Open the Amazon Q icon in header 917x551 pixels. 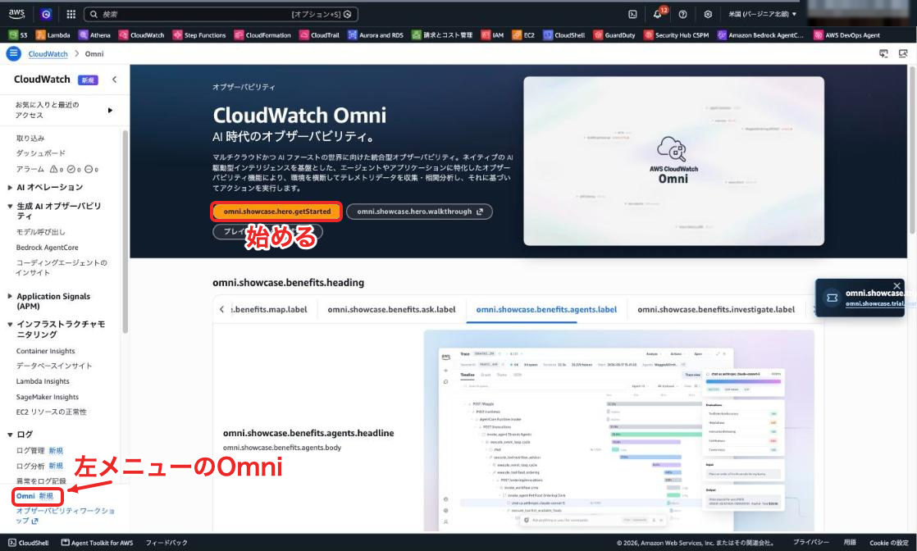[x=46, y=14]
